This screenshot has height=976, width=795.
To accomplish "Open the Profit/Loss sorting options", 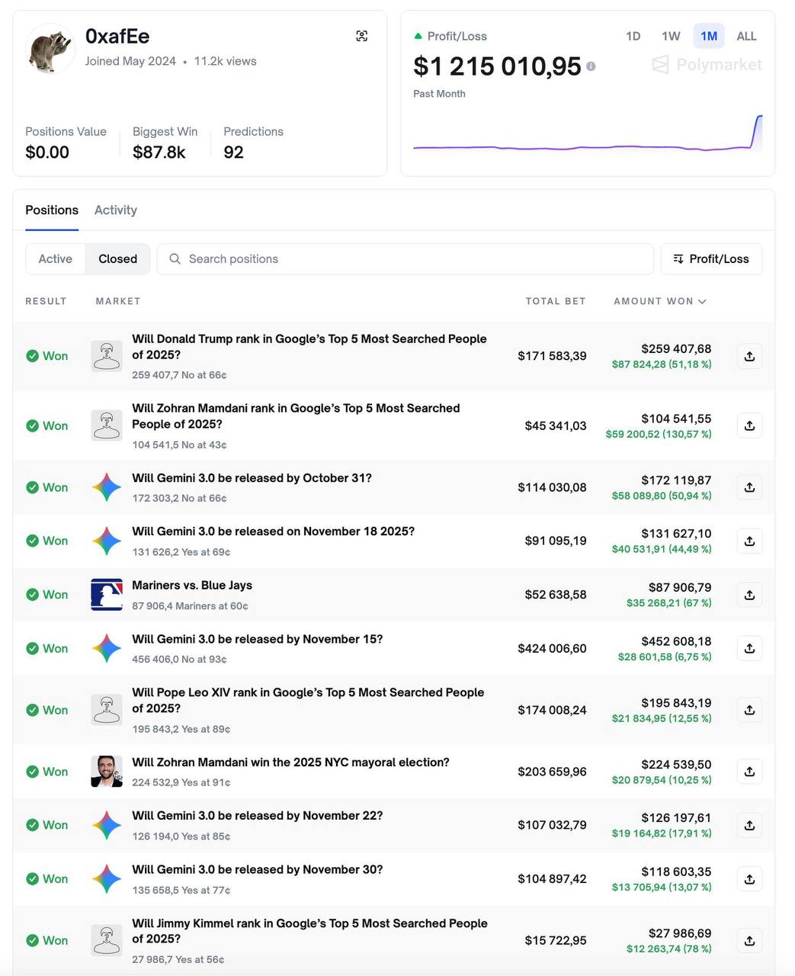I will coord(710,258).
